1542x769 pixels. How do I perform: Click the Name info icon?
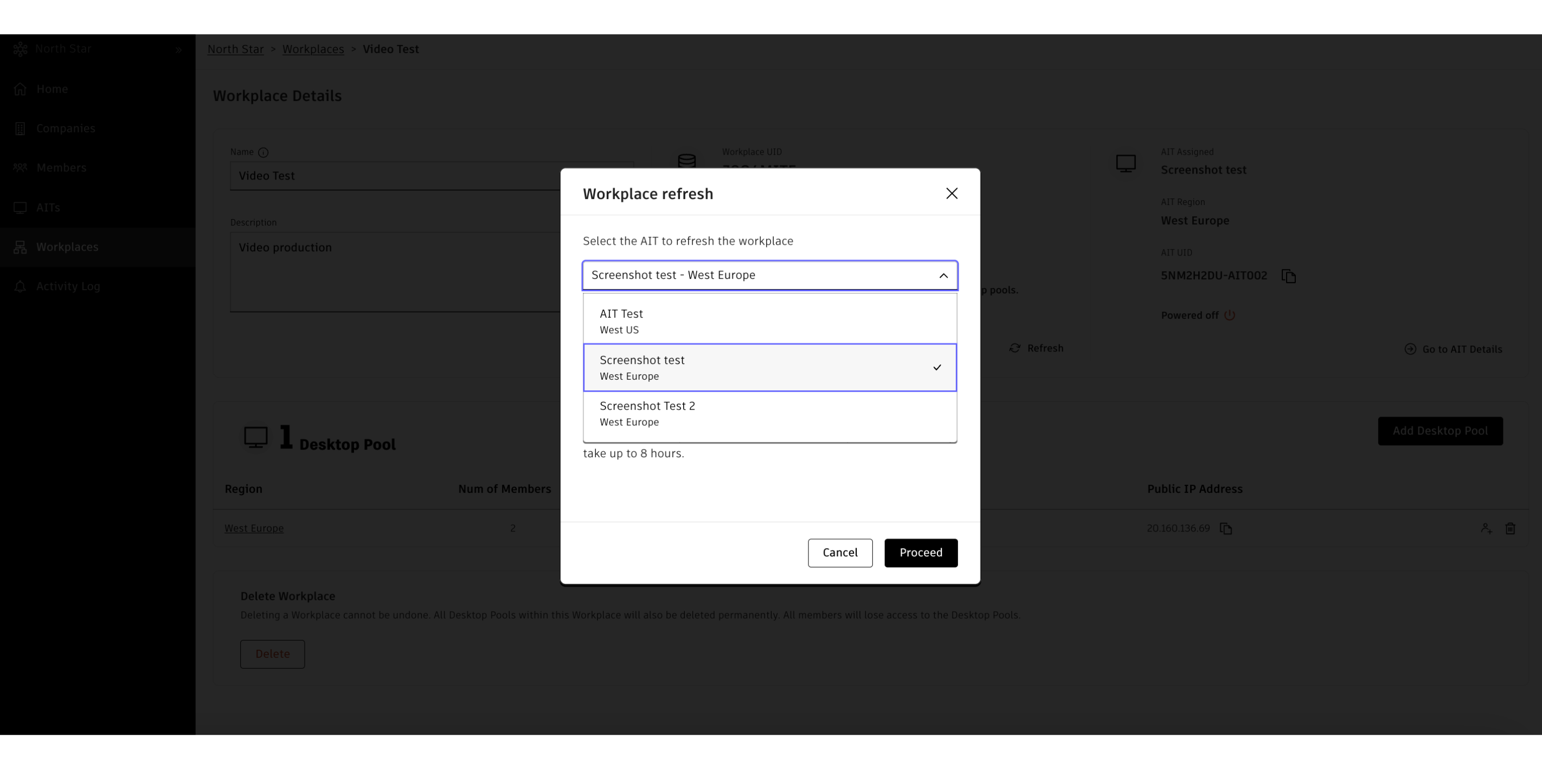(x=263, y=153)
